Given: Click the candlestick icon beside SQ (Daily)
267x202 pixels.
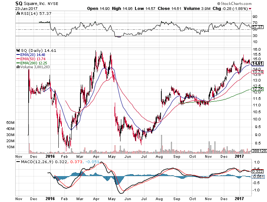Looking at the screenshot, I should [18, 50].
